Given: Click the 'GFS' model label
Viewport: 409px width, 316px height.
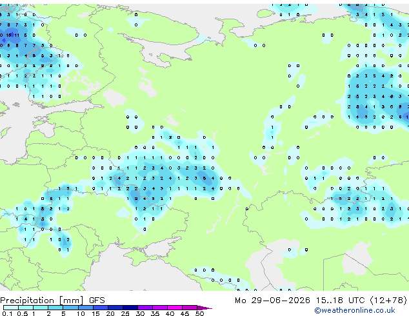Looking at the screenshot, I should pos(97,301).
